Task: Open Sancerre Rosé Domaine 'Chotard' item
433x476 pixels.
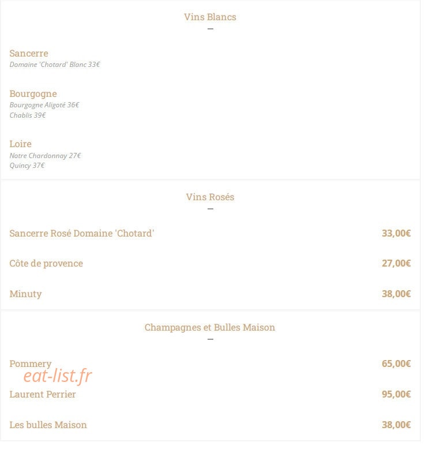Action: (82, 234)
